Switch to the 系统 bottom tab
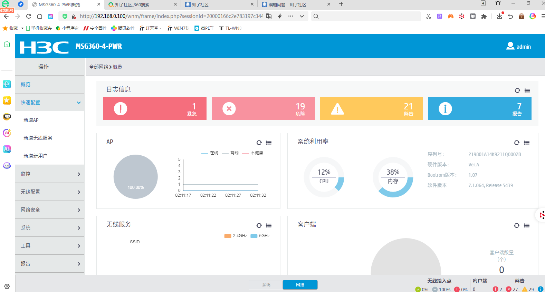 pyautogui.click(x=266, y=285)
